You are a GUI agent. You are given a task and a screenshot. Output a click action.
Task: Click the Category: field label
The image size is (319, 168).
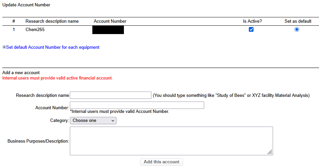click(60, 121)
